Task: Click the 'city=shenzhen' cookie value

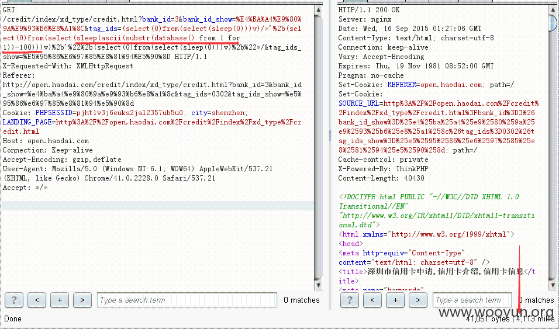Action: click(218, 113)
